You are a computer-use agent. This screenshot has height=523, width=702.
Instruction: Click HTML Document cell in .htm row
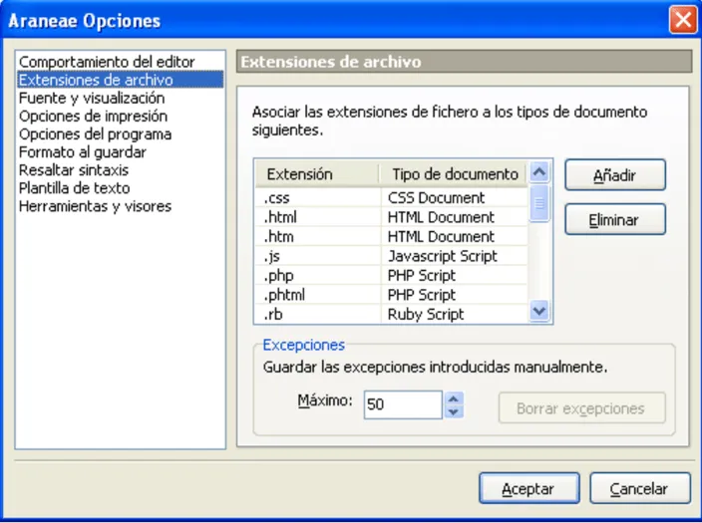click(454, 236)
